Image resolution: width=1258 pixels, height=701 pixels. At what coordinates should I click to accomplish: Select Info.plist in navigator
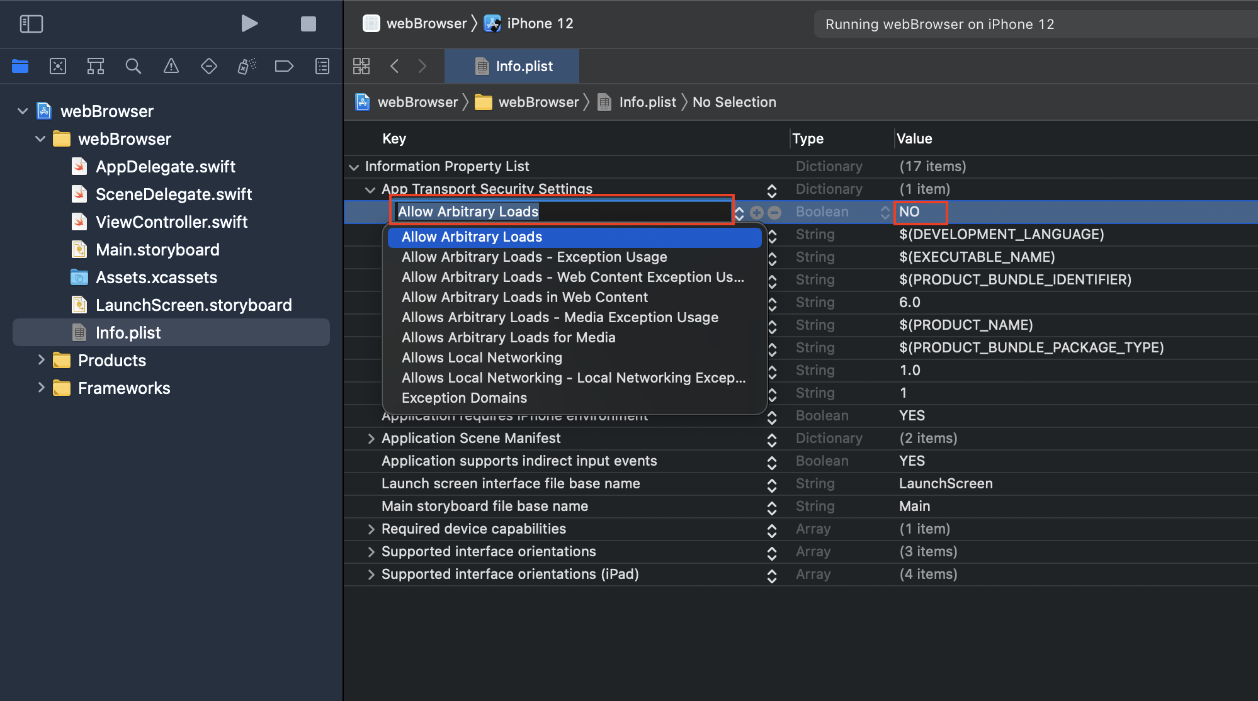[171, 332]
